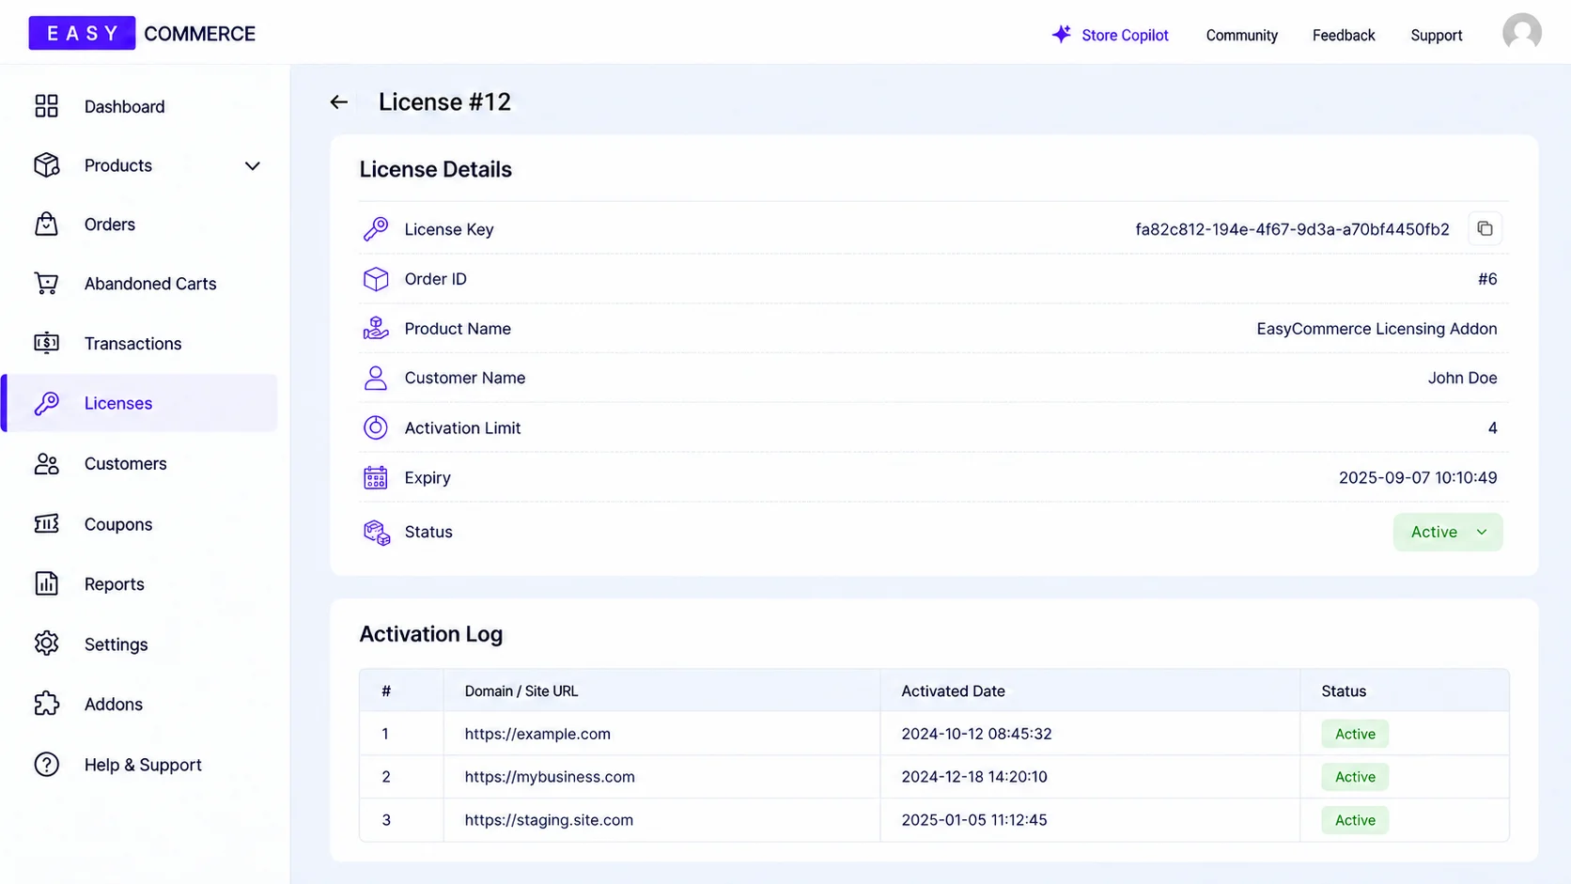The image size is (1571, 884).
Task: Click the Reports chart icon
Action: 46,583
